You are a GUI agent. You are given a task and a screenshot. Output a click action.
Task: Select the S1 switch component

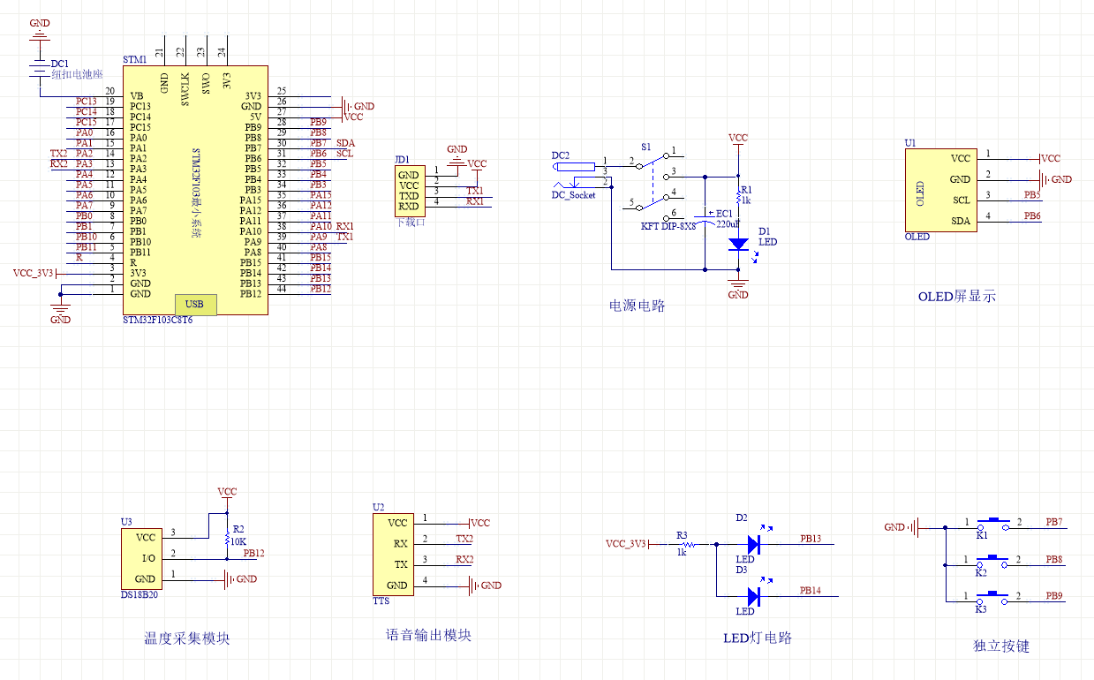click(x=652, y=184)
